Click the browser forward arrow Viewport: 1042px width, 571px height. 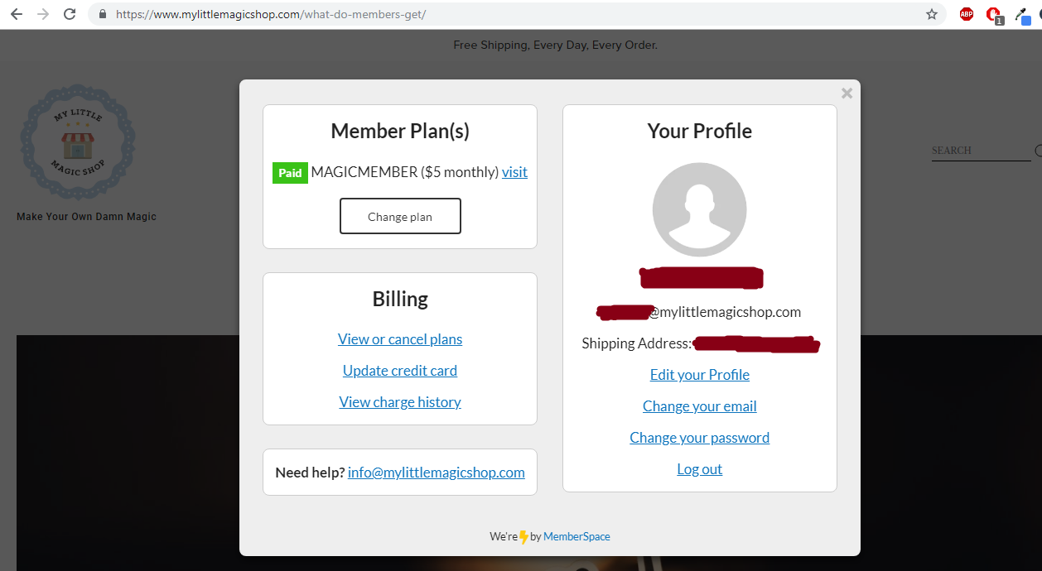tap(43, 14)
